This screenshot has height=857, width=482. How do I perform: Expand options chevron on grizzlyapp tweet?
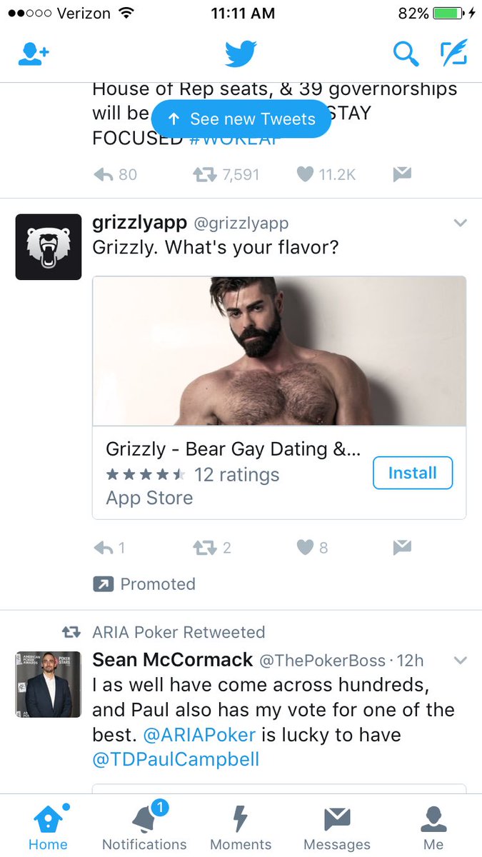461,224
